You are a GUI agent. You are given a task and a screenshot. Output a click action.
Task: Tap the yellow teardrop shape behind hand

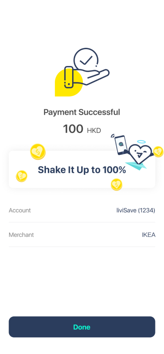(x=68, y=83)
